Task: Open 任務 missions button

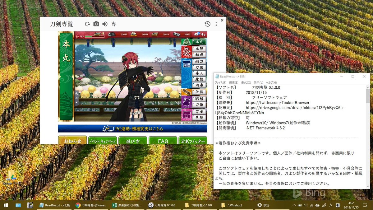Action: [x=199, y=92]
